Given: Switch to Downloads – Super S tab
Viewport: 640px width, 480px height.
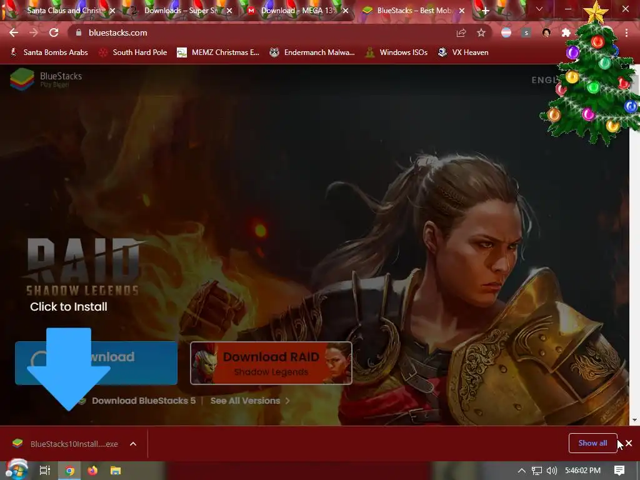Looking at the screenshot, I should [x=181, y=11].
